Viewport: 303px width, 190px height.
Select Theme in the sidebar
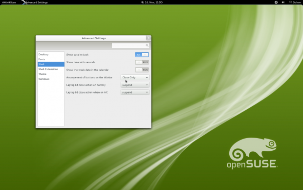coord(51,74)
